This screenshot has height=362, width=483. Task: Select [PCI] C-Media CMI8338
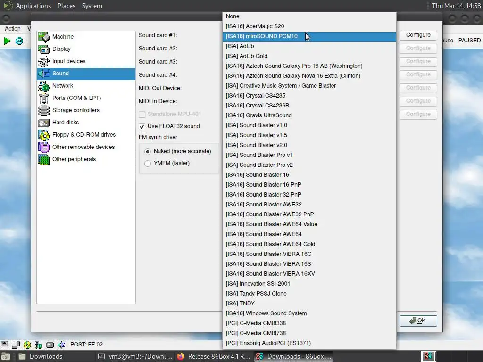[309, 323]
